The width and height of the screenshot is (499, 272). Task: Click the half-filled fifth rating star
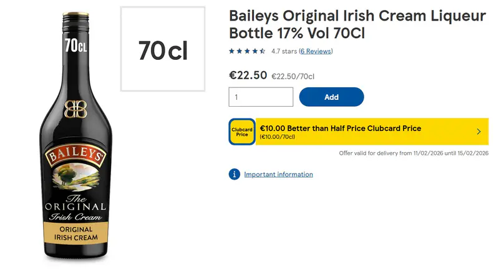263,51
